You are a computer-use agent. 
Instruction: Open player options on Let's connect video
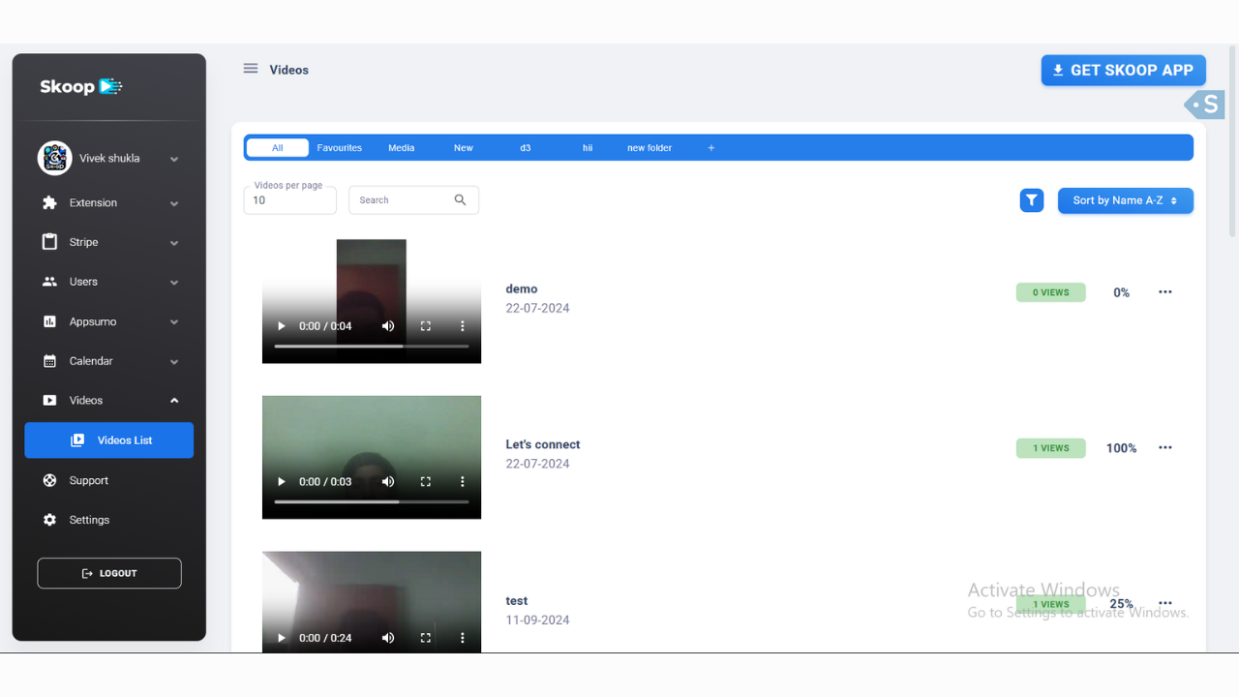pos(463,482)
